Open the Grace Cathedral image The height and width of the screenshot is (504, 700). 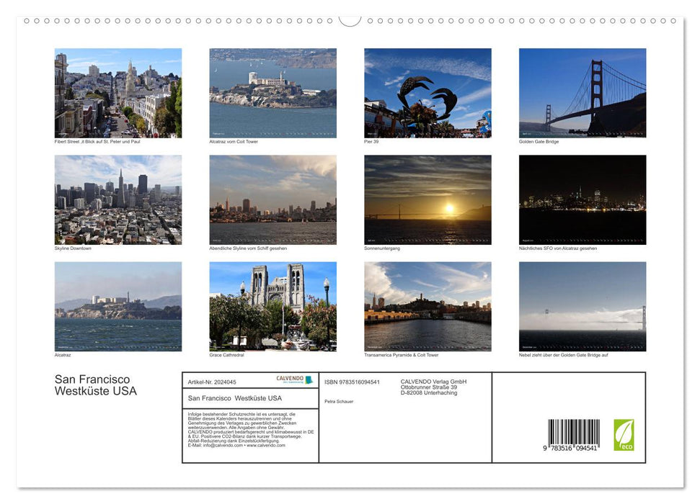pos(273,307)
